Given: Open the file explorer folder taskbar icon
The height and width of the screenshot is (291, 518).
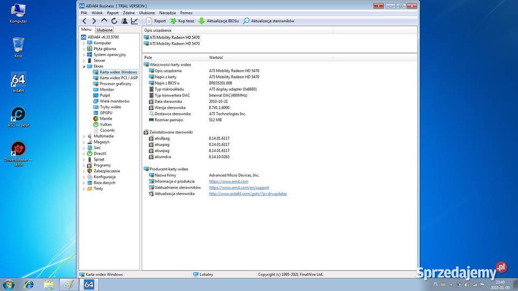Looking at the screenshot, I should [x=49, y=285].
